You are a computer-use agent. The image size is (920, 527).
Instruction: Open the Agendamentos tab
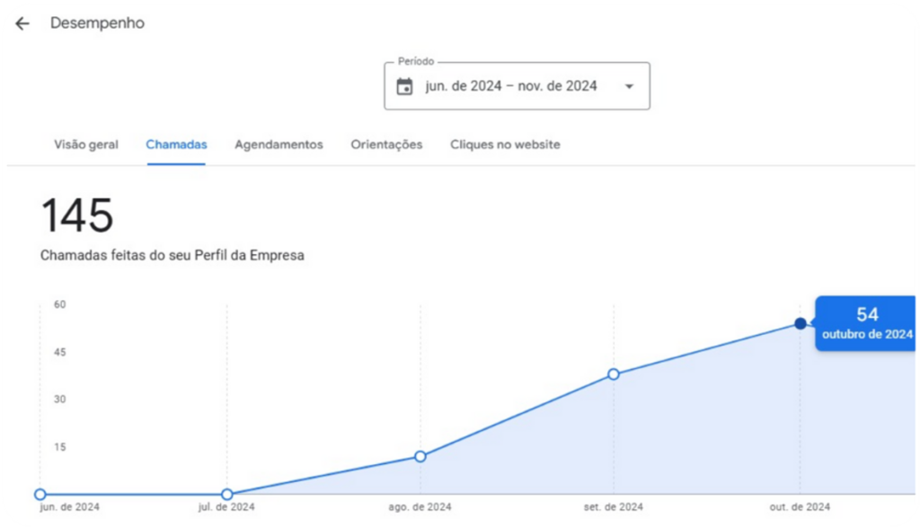pos(279,145)
